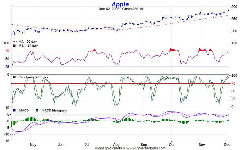
Task: Click the Aug axis label
Action: click(x=116, y=145)
